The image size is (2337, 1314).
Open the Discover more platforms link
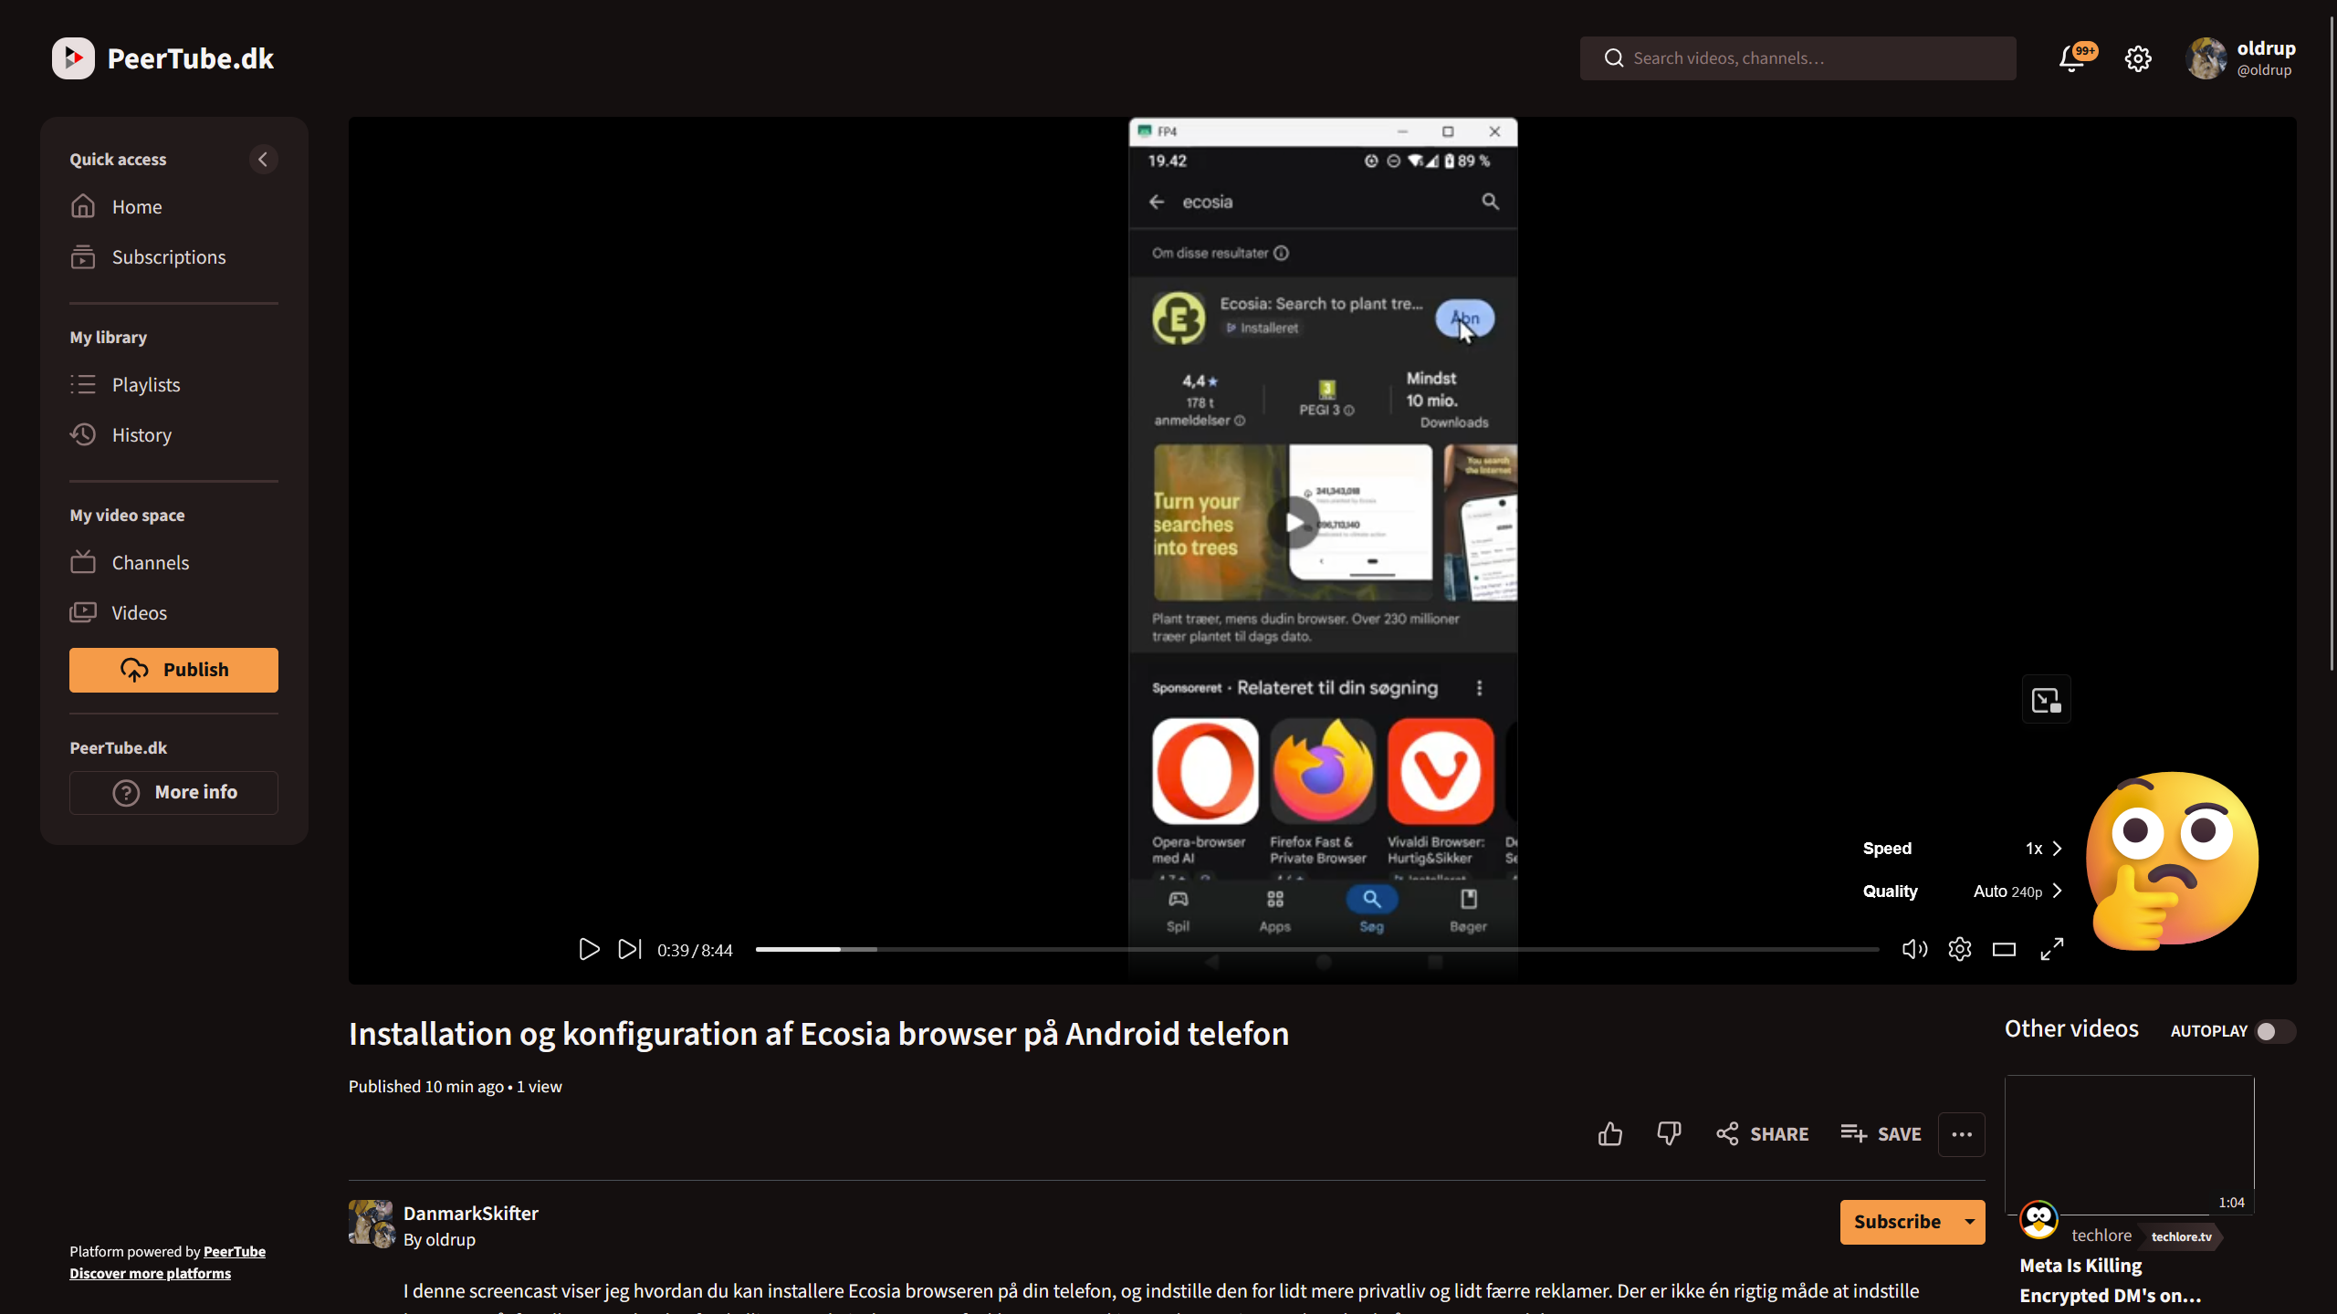[150, 1274]
